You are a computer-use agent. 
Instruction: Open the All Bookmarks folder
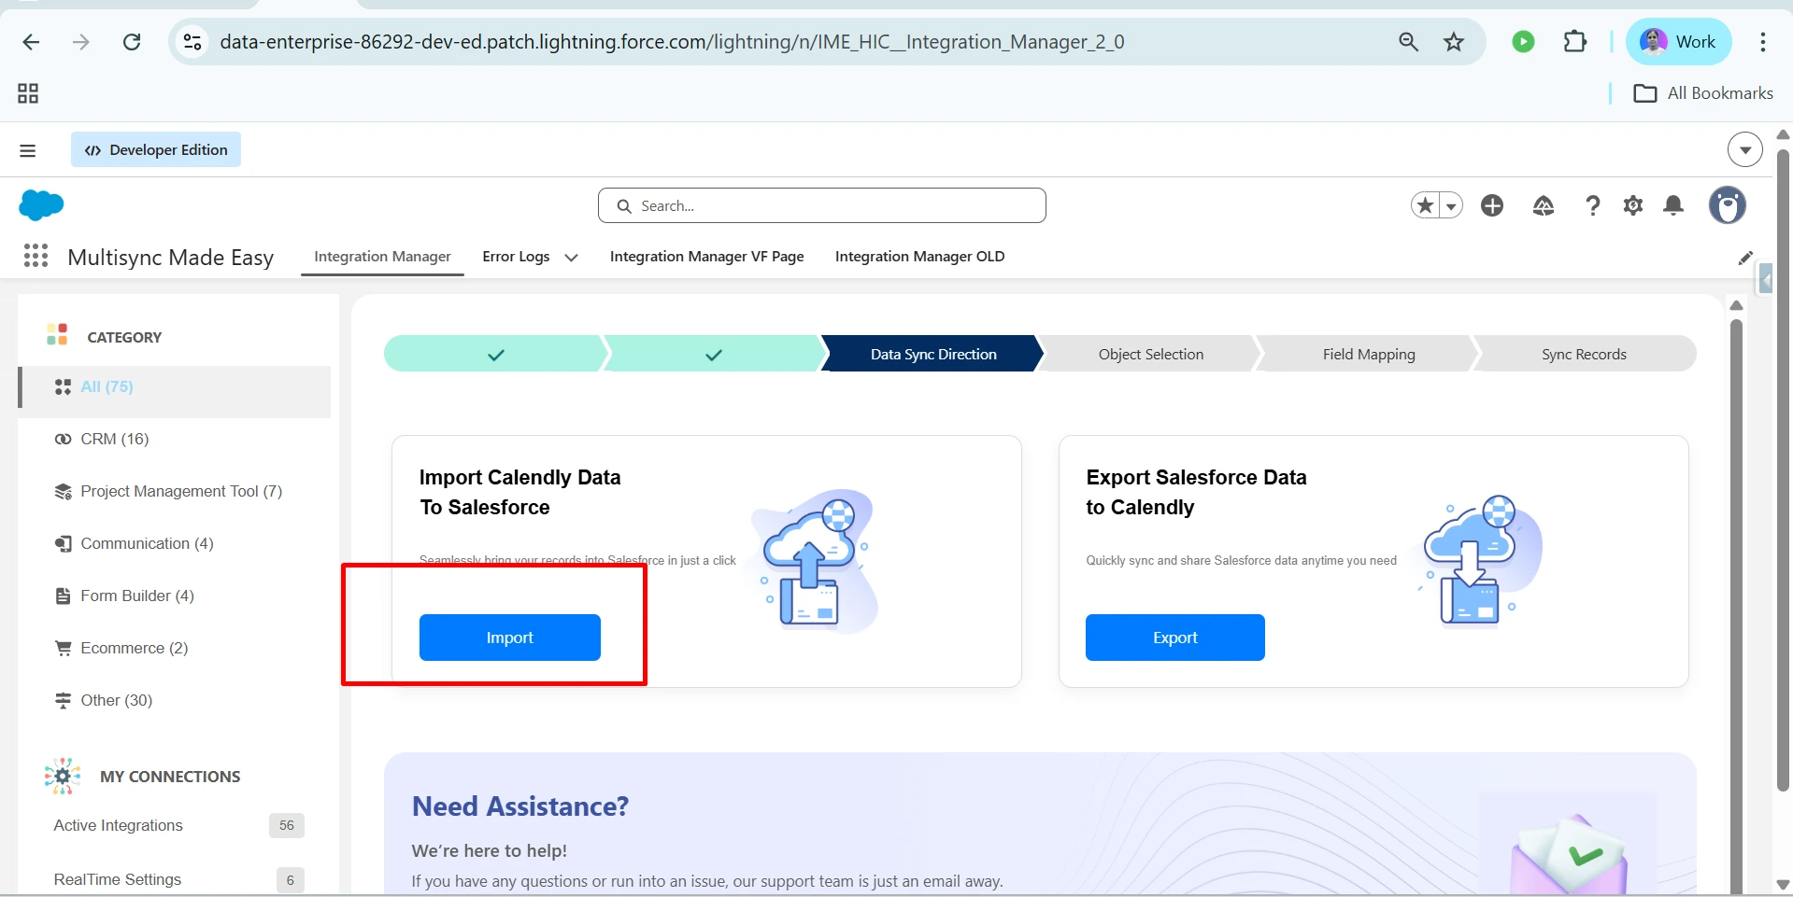tap(1703, 93)
